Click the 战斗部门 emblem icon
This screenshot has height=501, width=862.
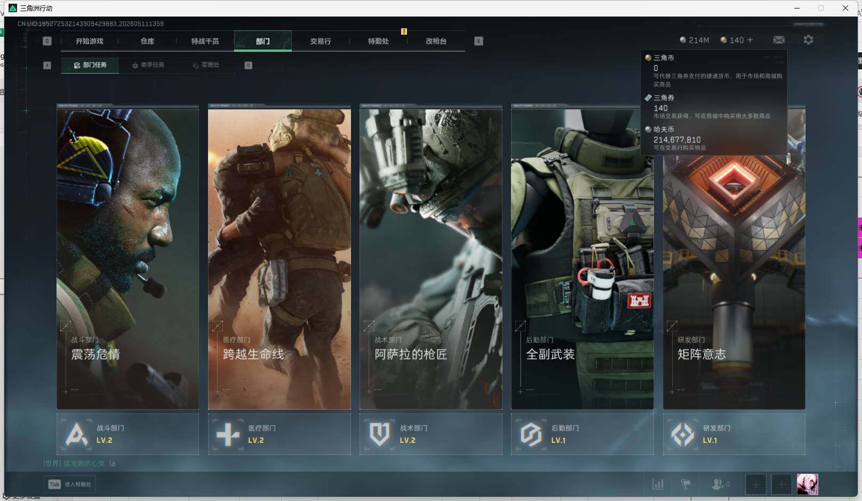(76, 434)
